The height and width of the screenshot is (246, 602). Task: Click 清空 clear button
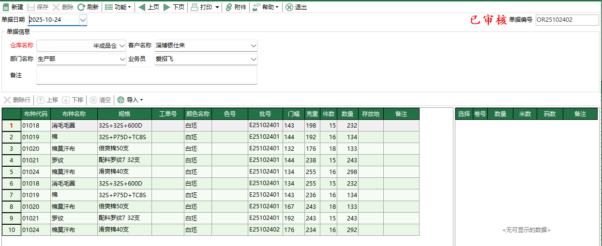(x=100, y=100)
